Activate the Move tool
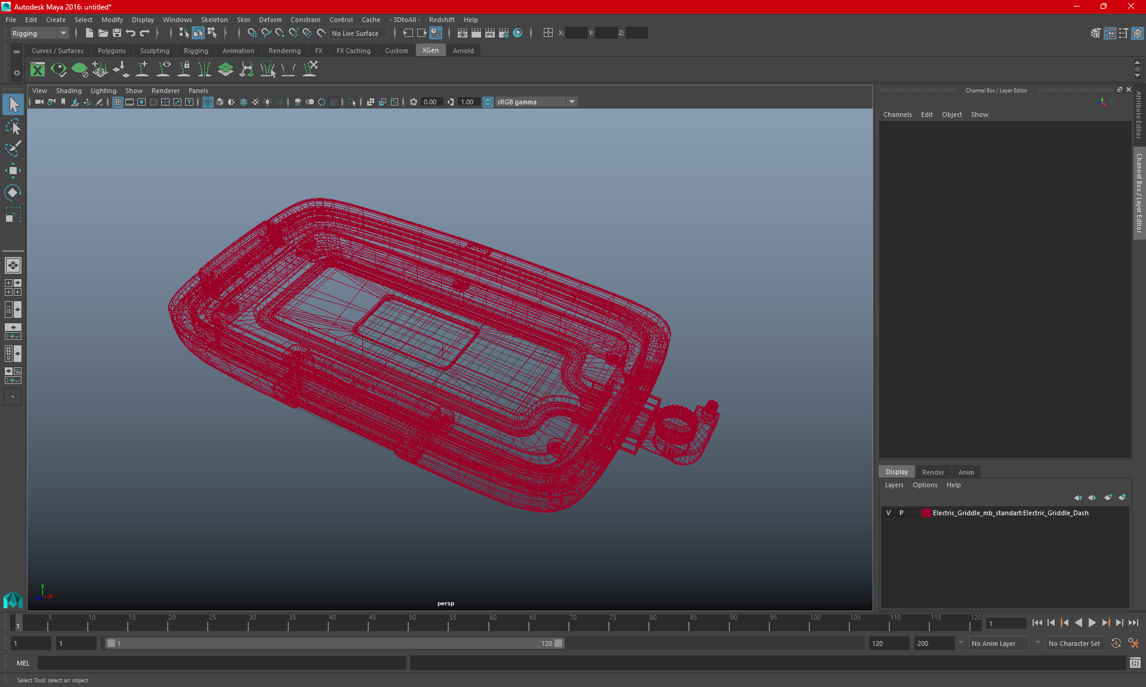Image resolution: width=1146 pixels, height=687 pixels. pos(13,171)
